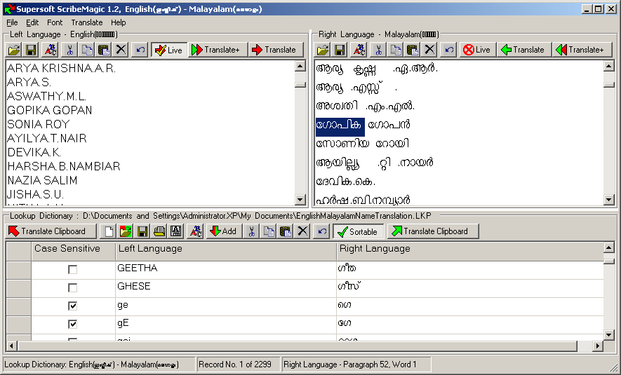Viewport: 621px width, 375px height.
Task: Delete text in Left Language panel
Action: click(121, 50)
